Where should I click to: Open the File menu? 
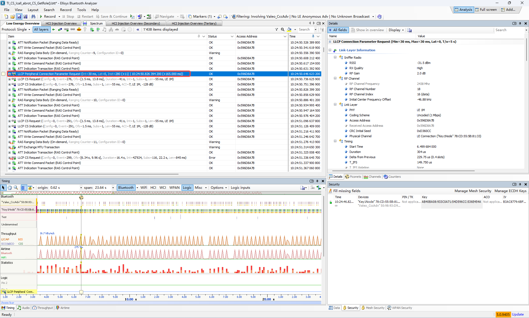click(7, 10)
